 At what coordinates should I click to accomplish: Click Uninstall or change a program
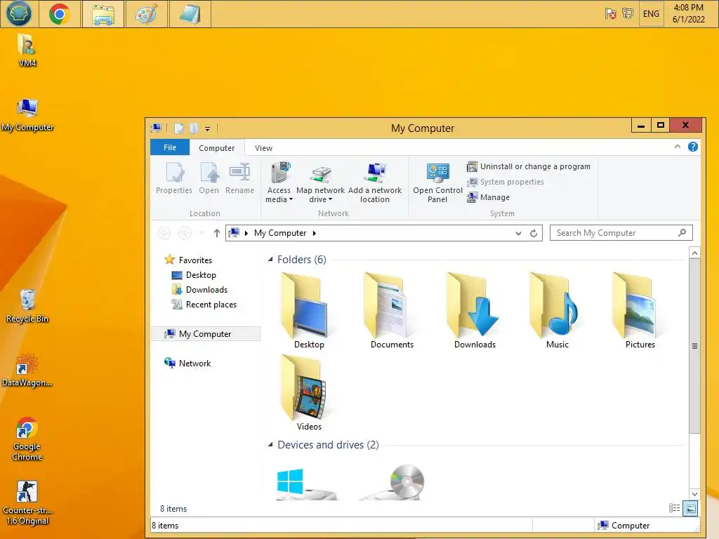pyautogui.click(x=529, y=166)
